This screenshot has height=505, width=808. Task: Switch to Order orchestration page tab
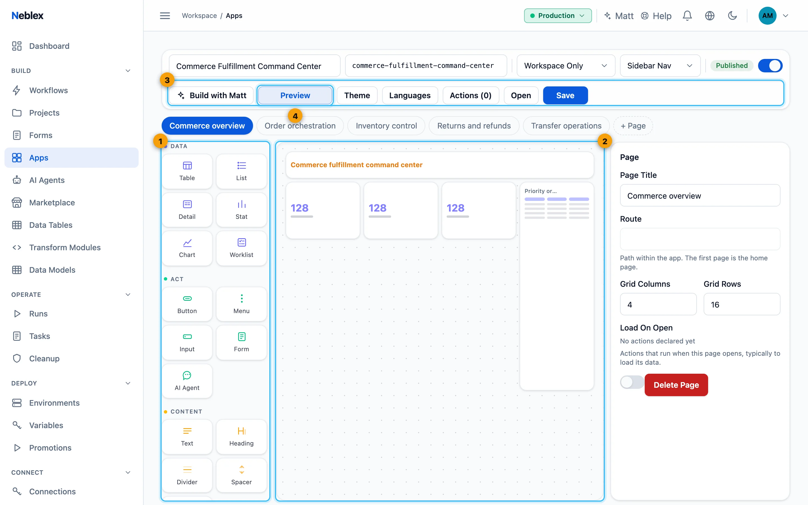tap(300, 126)
